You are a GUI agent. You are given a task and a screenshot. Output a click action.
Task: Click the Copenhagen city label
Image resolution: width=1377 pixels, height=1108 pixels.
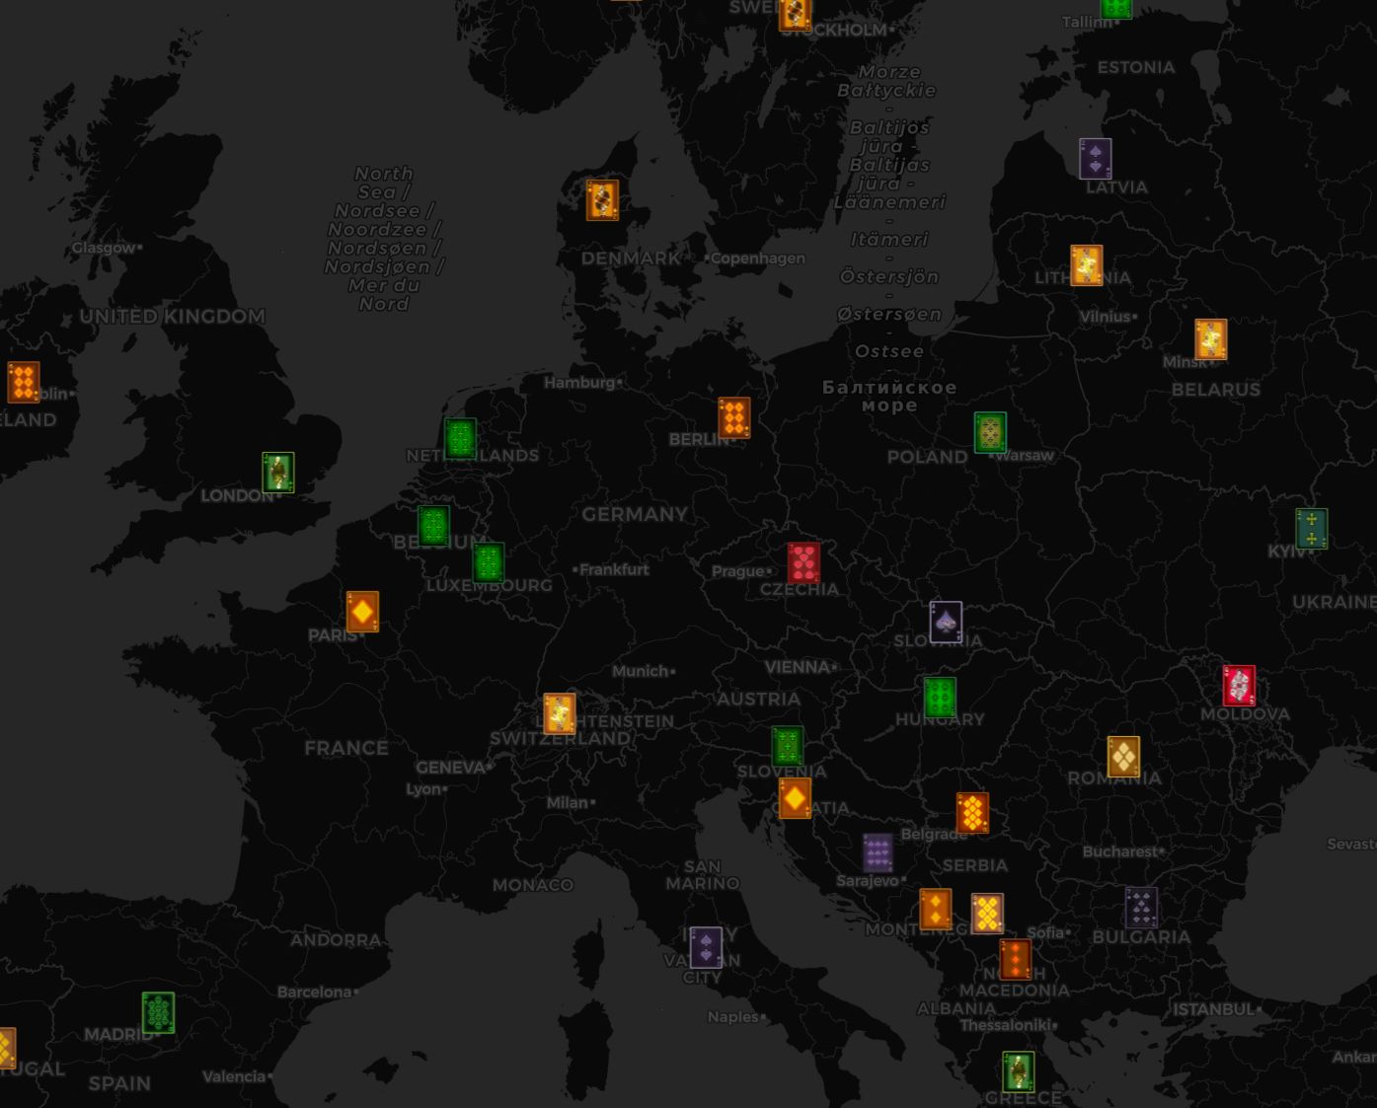pos(757,259)
